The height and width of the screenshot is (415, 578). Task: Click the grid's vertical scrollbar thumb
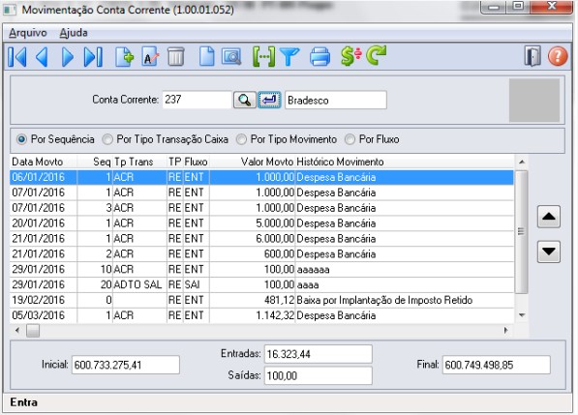click(521, 232)
